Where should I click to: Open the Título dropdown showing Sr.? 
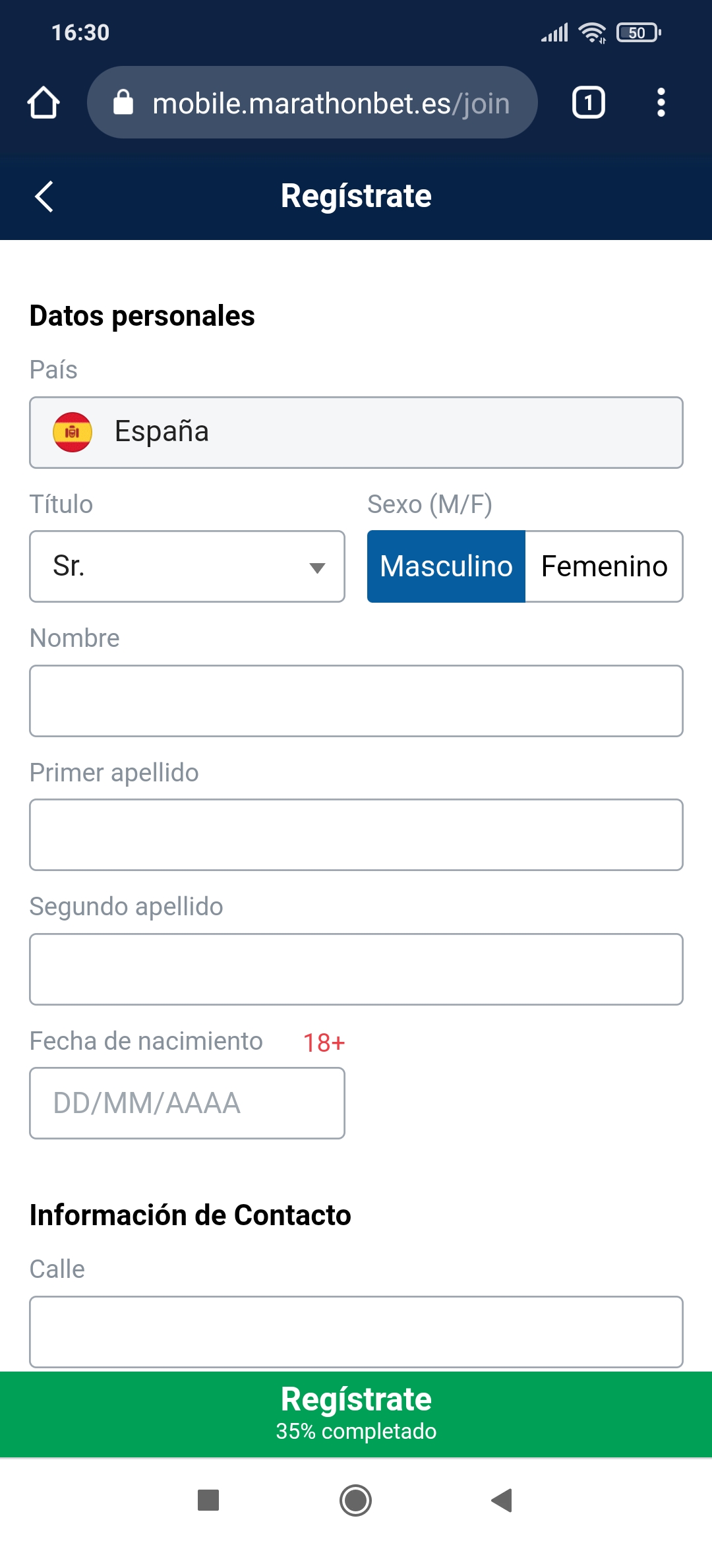(187, 566)
